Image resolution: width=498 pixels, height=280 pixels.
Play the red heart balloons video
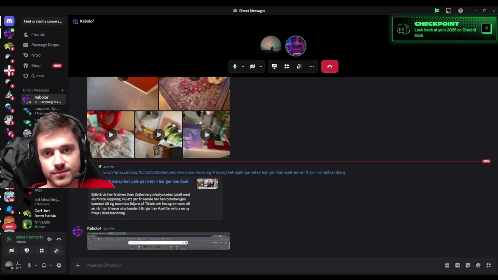pyautogui.click(x=110, y=135)
